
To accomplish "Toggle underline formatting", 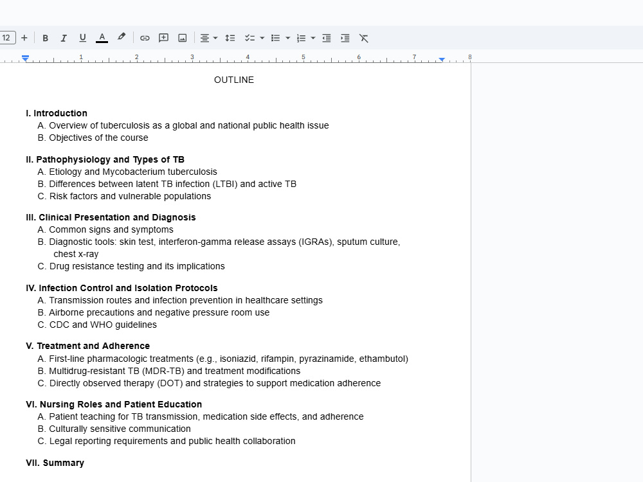I will [x=82, y=38].
